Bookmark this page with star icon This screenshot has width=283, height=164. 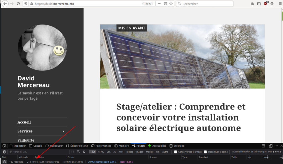coord(171,4)
